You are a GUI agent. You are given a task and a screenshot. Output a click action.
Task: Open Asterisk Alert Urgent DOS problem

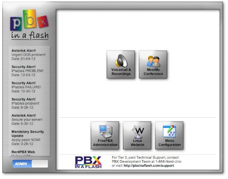pyautogui.click(x=28, y=55)
